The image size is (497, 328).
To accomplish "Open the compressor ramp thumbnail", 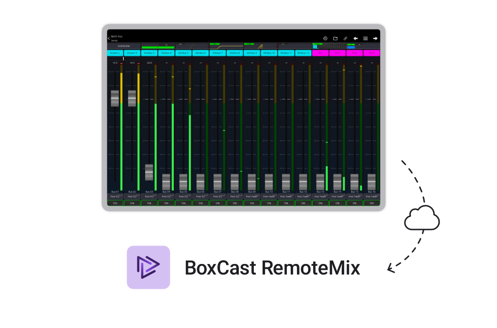I will pyautogui.click(x=261, y=46).
